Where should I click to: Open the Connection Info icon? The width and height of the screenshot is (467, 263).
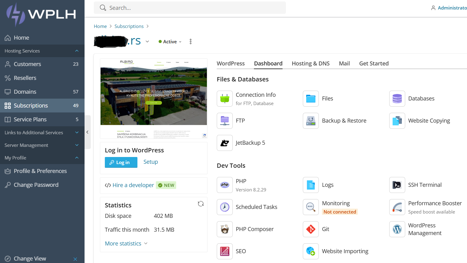(x=225, y=99)
